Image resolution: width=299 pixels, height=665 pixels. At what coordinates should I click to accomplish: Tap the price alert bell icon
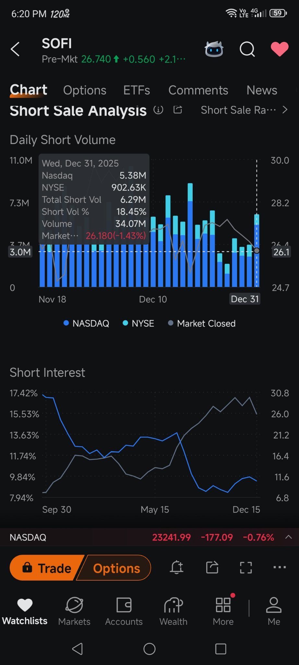tap(177, 568)
